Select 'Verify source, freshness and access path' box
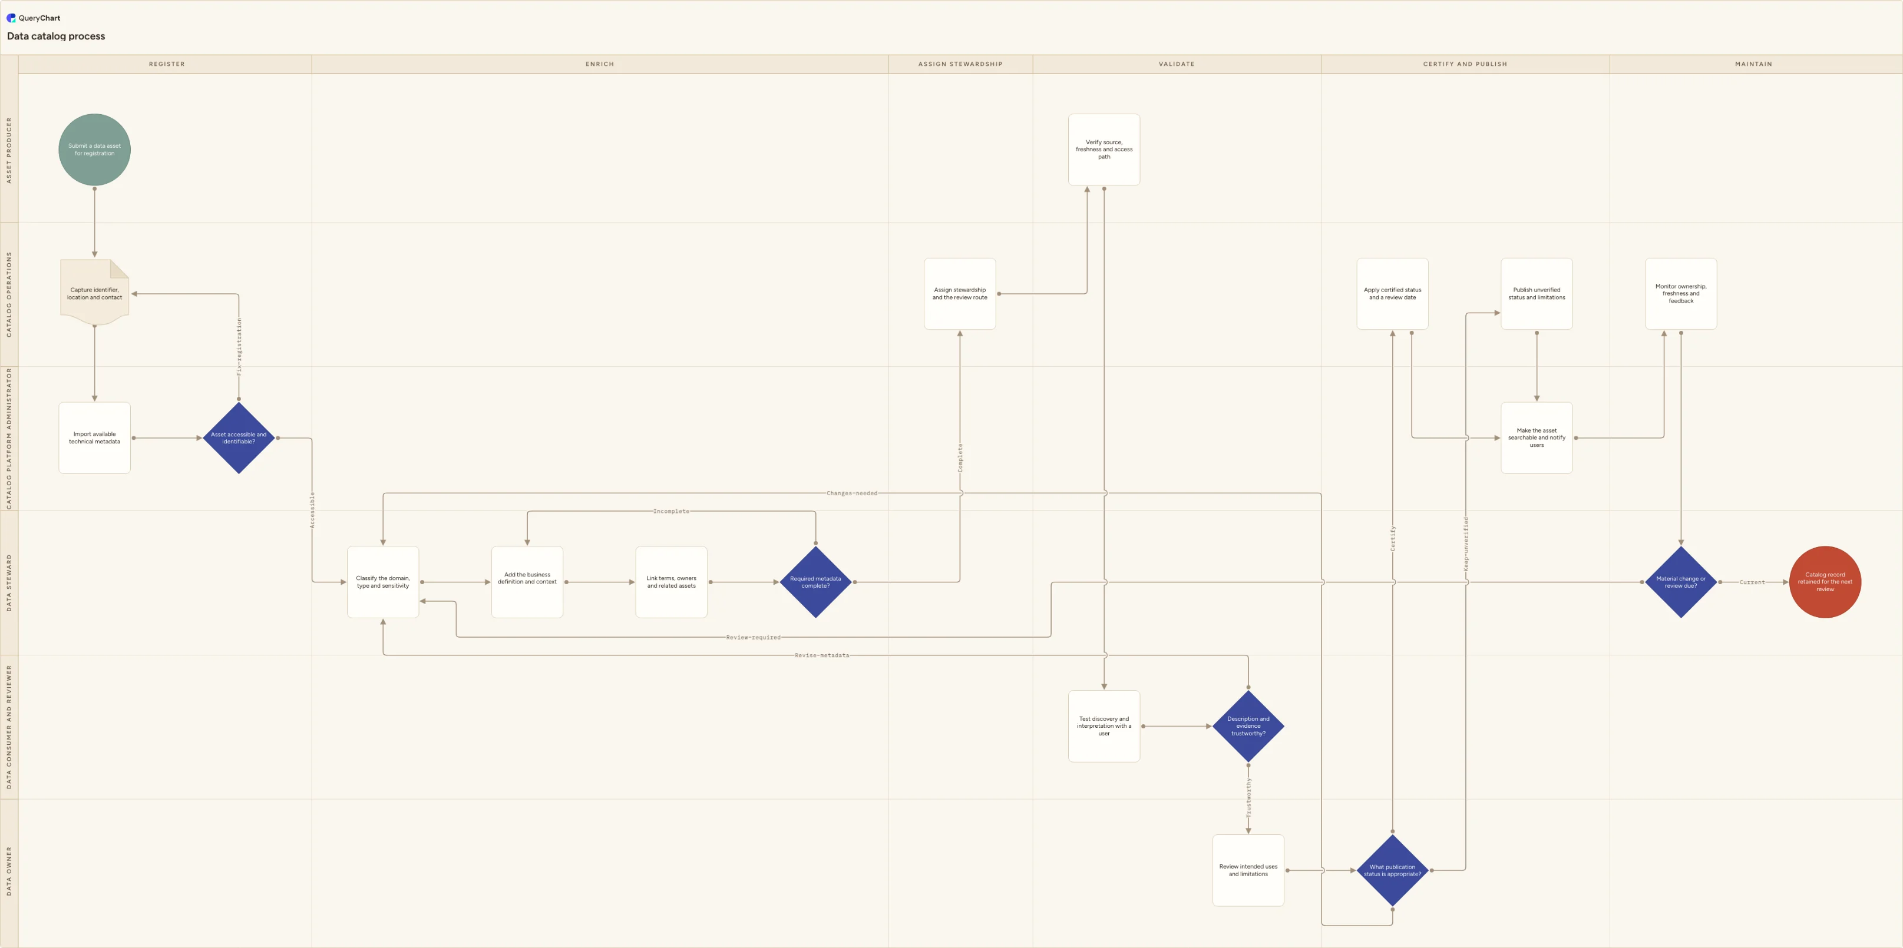This screenshot has width=1903, height=948. coord(1104,150)
